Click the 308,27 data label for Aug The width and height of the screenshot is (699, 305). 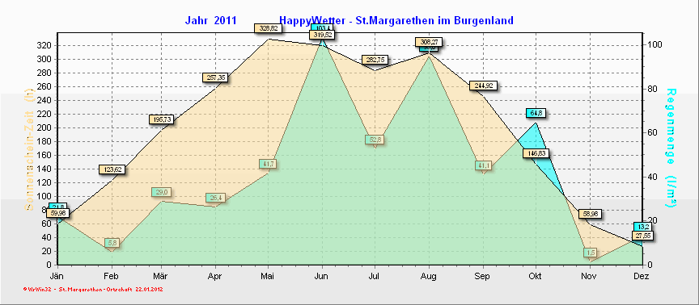(x=429, y=42)
